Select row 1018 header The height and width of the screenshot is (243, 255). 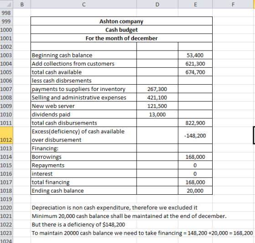coord(6,191)
